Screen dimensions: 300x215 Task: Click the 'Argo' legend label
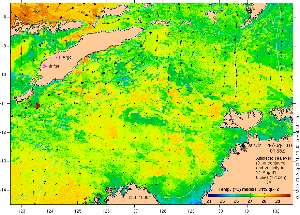pos(67,57)
